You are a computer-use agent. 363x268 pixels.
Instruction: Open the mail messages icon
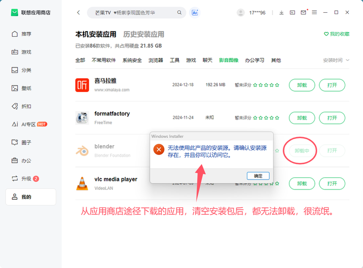[x=303, y=12]
